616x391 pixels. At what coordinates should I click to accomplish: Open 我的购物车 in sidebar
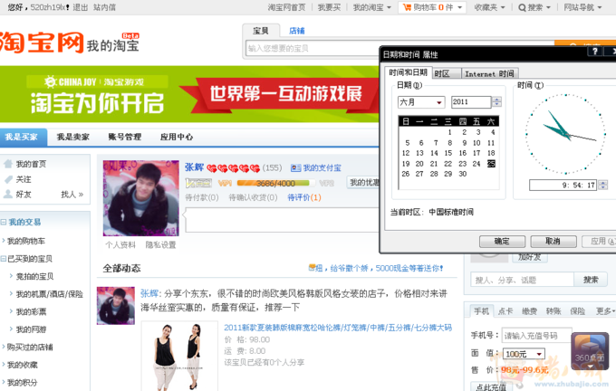(x=26, y=241)
